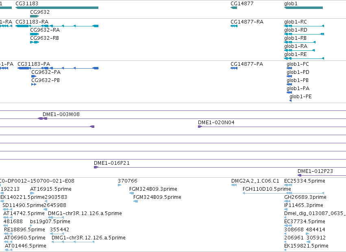
Task: Select the DME1-016P21 start arrow glyph
Action: tap(96, 168)
